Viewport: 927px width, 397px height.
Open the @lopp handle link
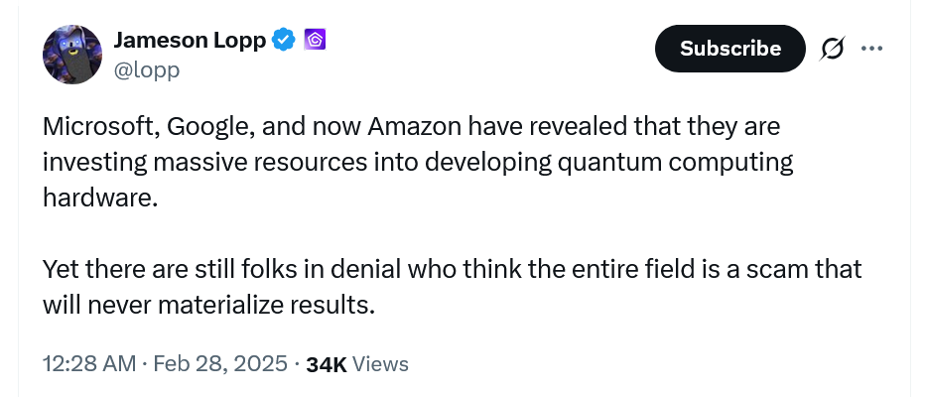click(148, 69)
